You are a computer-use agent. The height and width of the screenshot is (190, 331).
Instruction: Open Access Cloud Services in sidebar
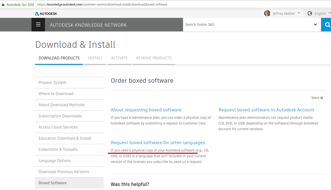69,127
